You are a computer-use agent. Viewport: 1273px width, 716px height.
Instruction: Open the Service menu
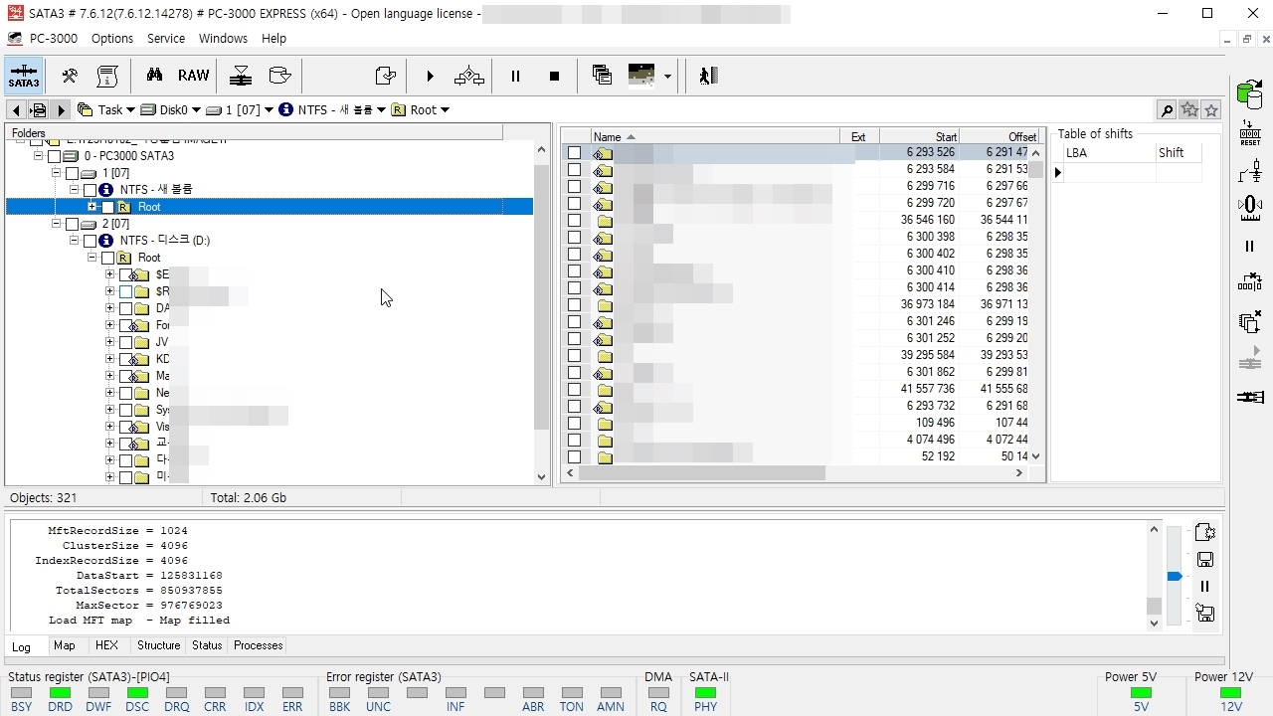[x=166, y=38]
